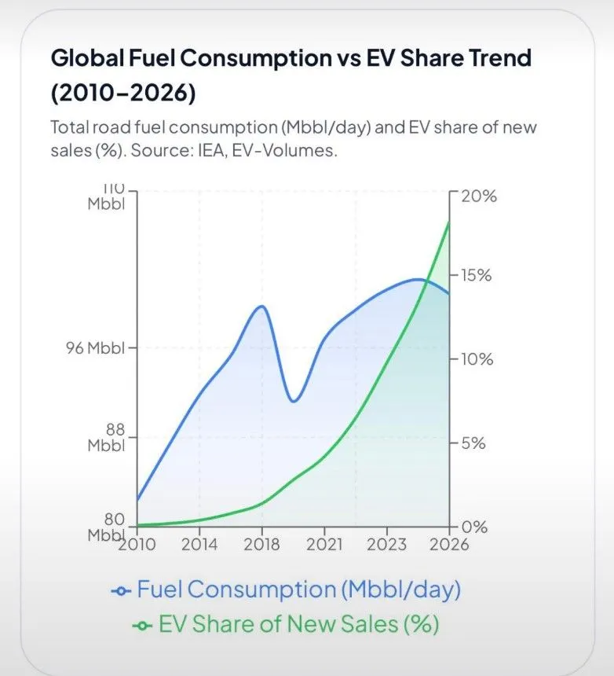Click the 96 Mbbl left axis label
The height and width of the screenshot is (676, 614).
click(x=95, y=348)
